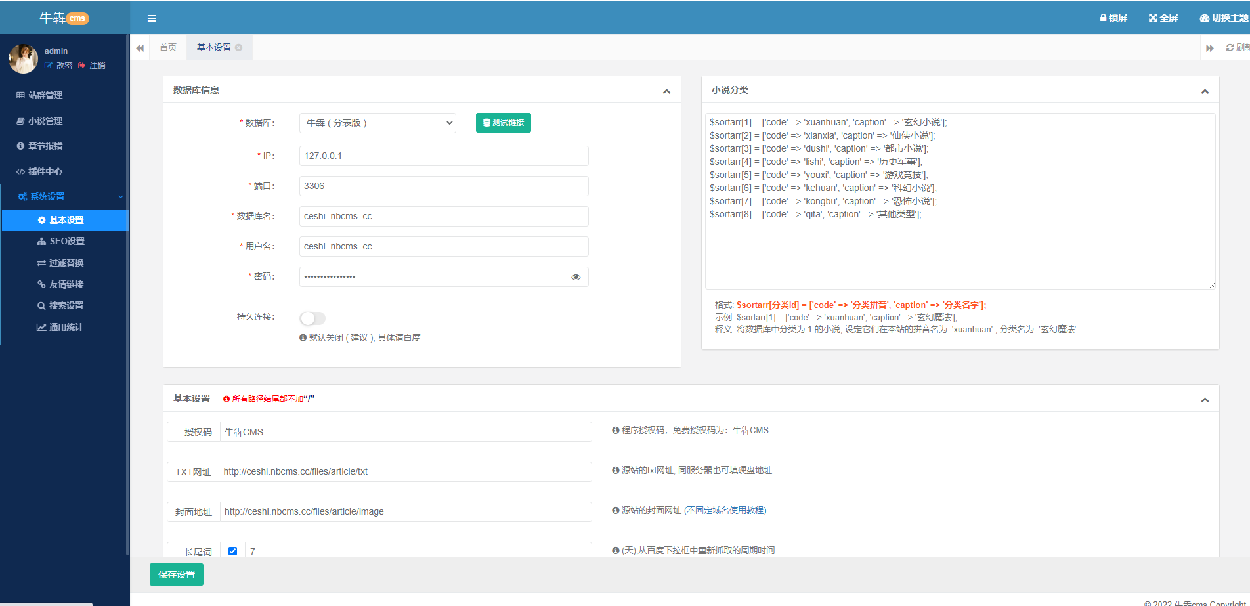Click the 数据库名 input field
Viewport: 1250px width, 606px height.
tap(444, 216)
